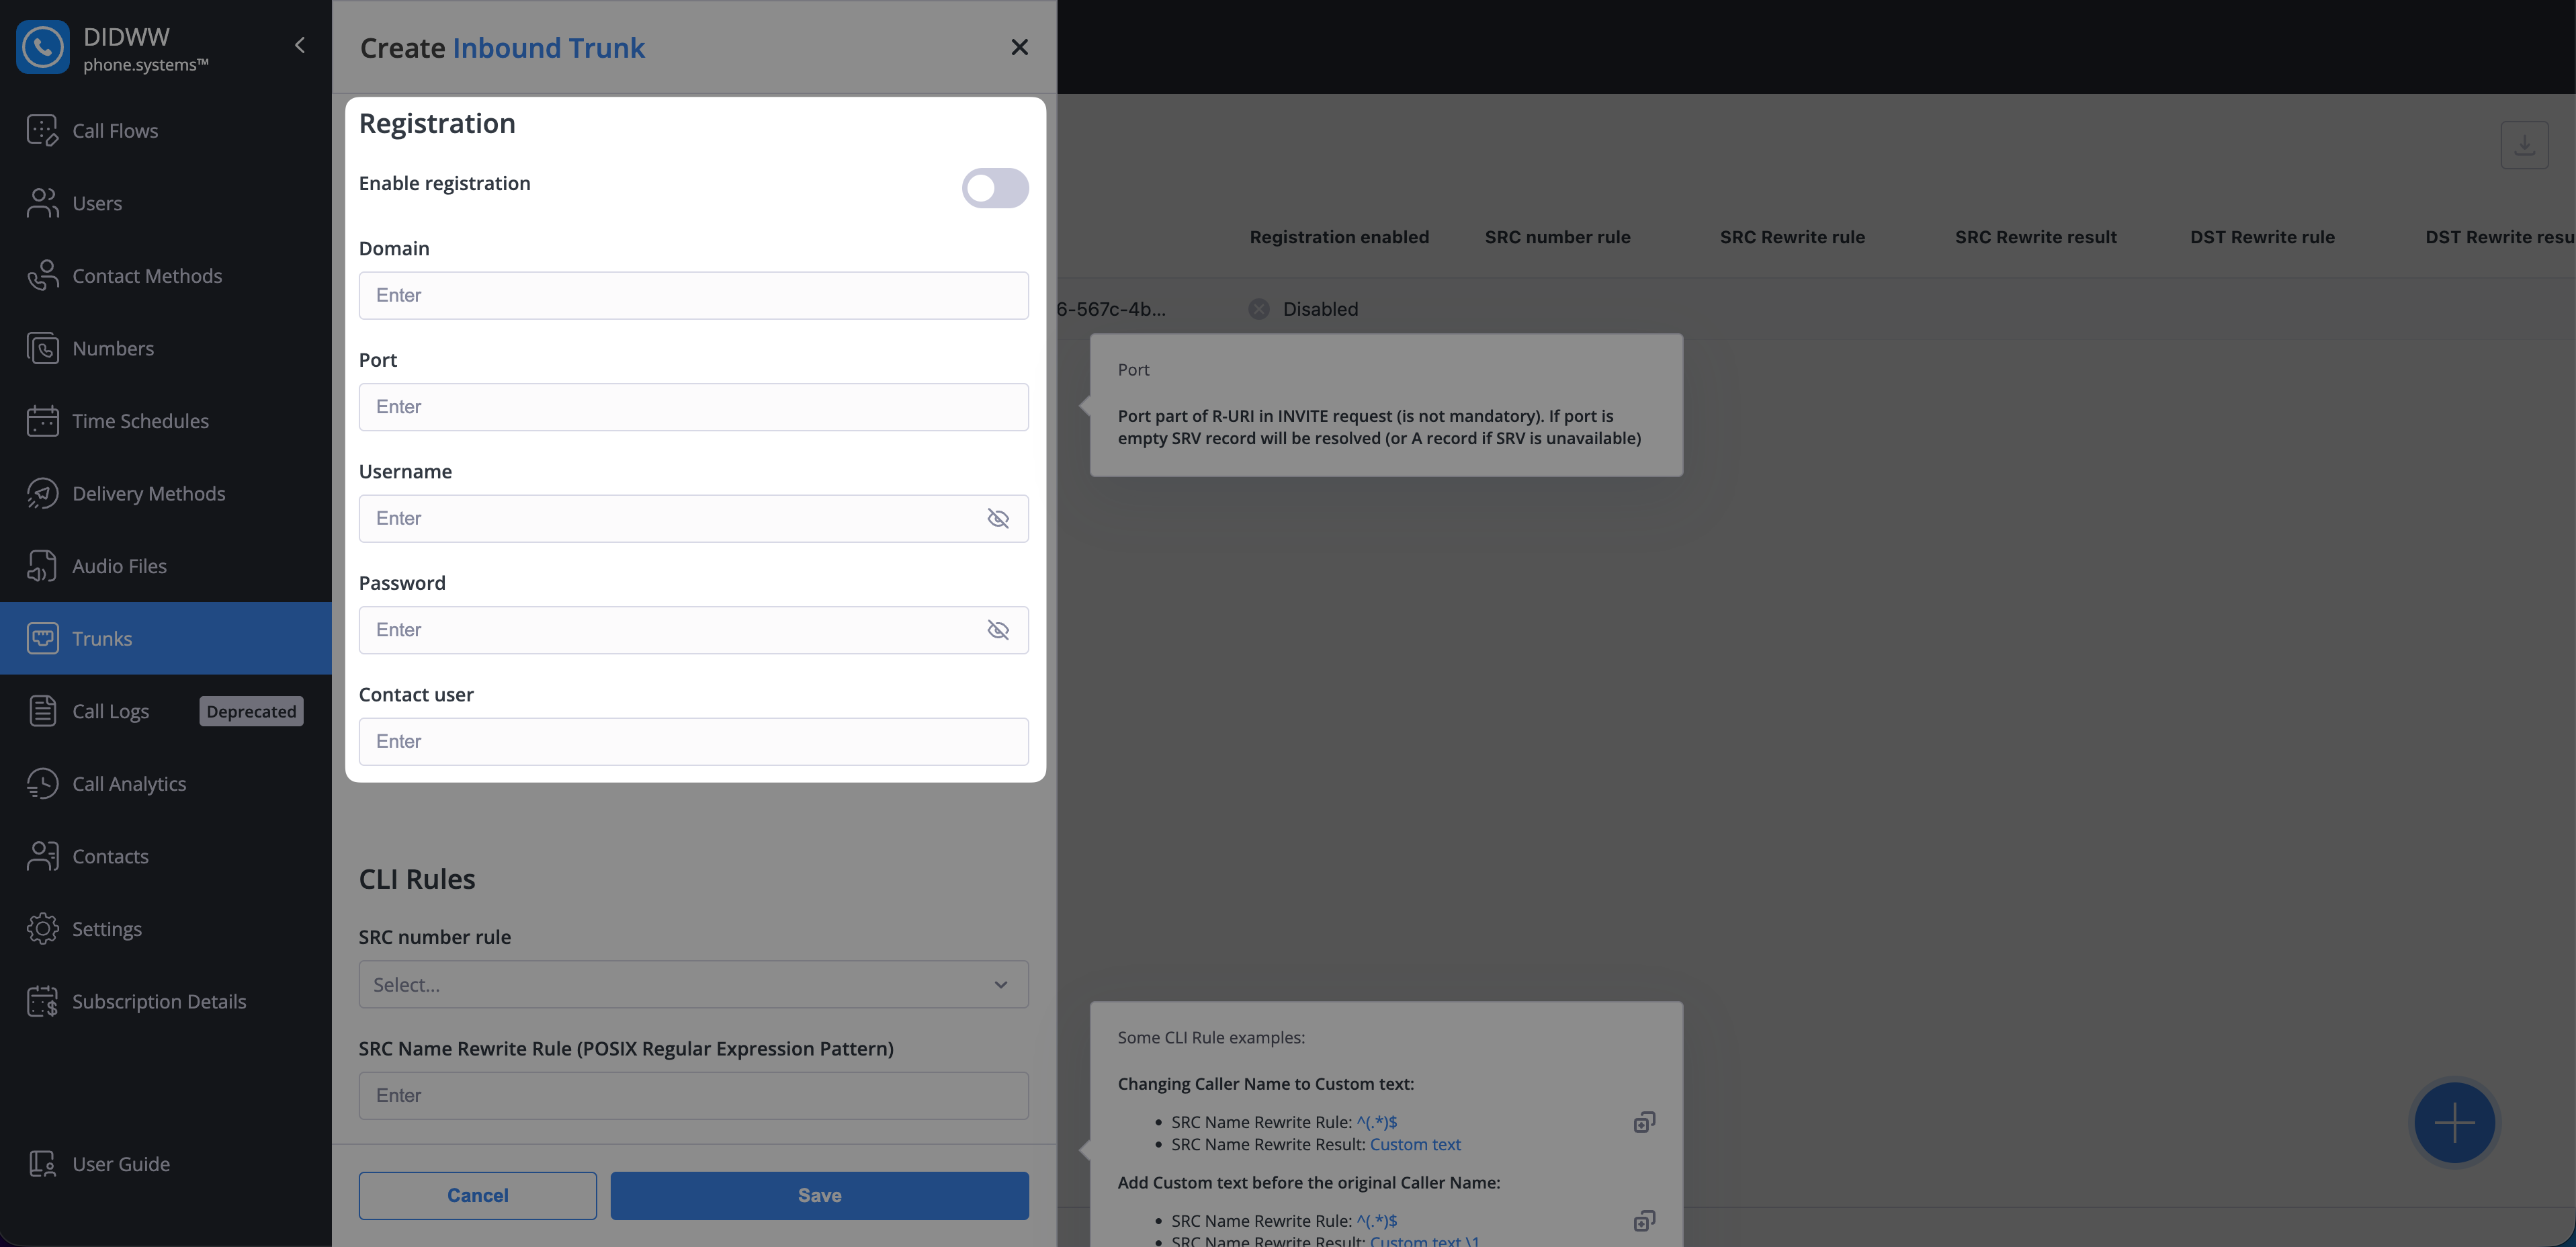2576x1247 pixels.
Task: Expand the SRC number rule dropdown
Action: point(693,985)
